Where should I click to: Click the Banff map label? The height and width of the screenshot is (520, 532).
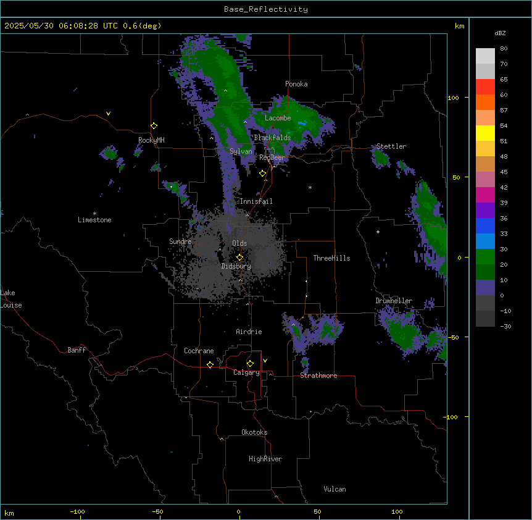point(77,350)
